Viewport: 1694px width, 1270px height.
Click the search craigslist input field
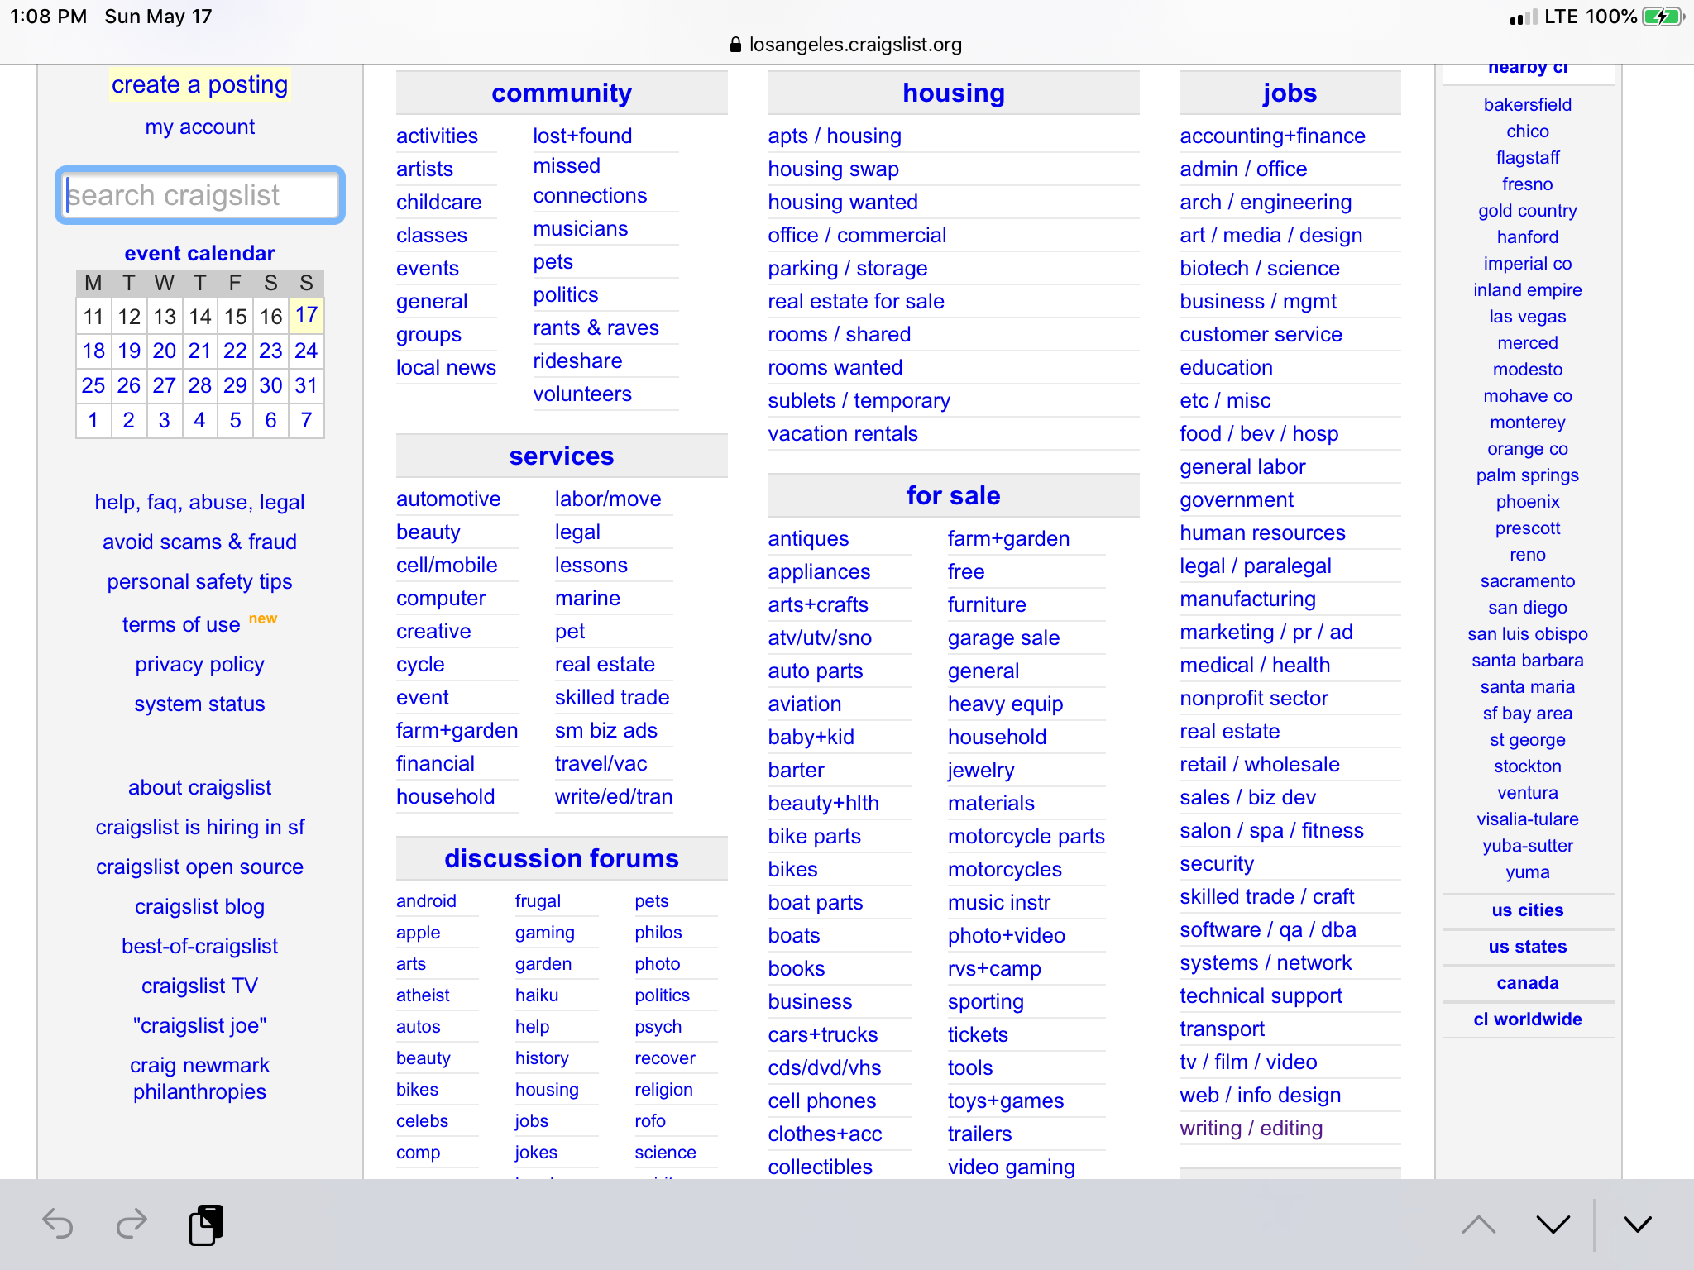pos(200,195)
